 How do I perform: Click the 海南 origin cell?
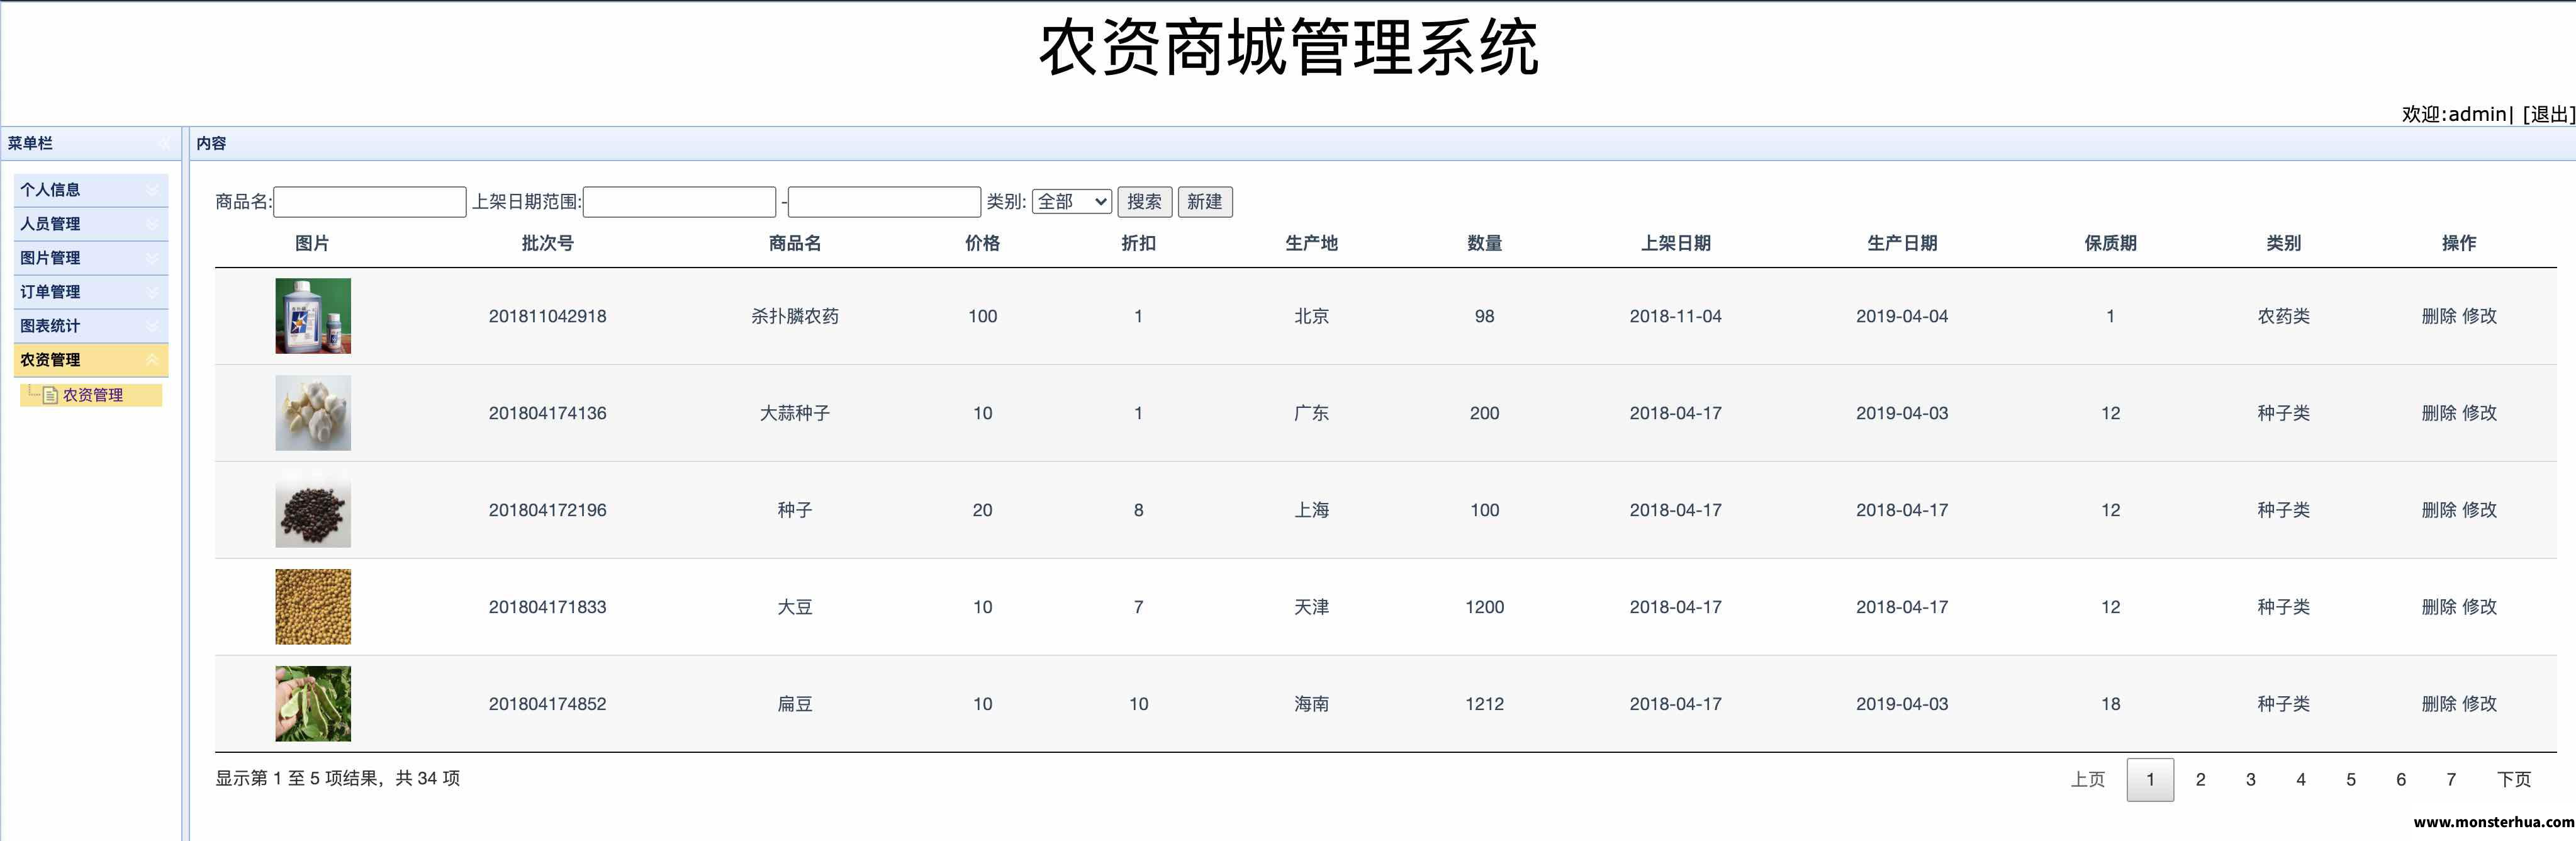pos(1312,704)
